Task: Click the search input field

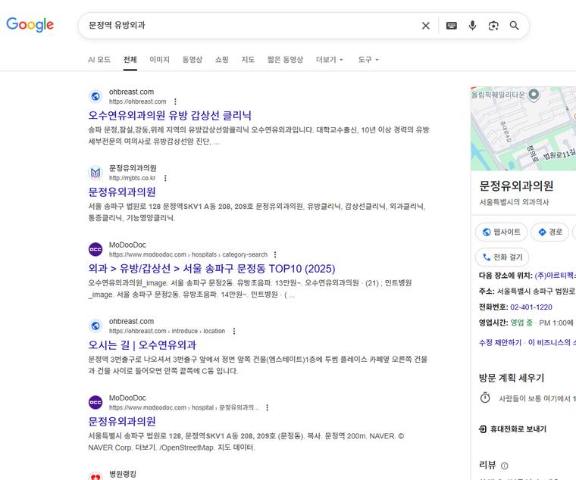Action: point(250,25)
